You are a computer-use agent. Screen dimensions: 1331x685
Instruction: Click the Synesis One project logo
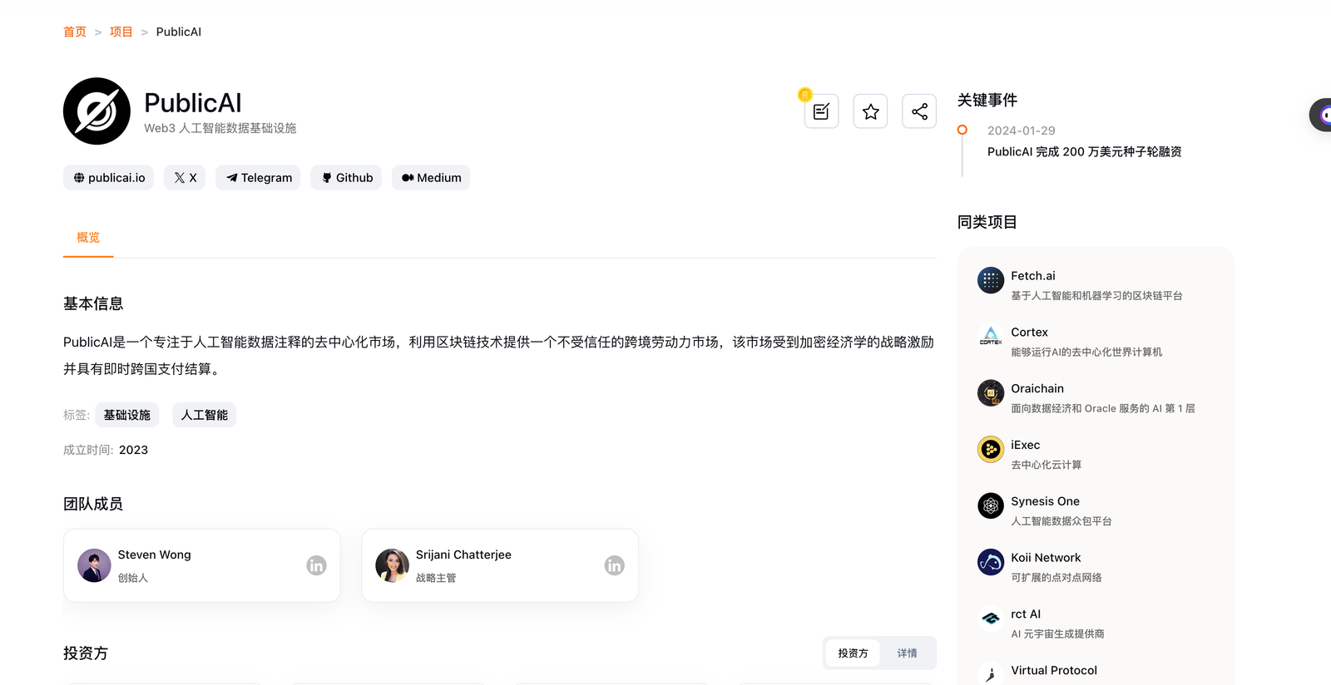(x=991, y=505)
